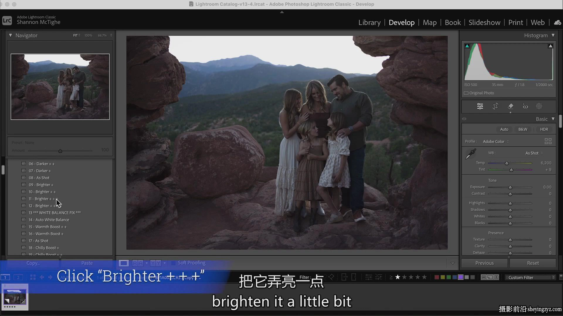Open the WB As Shot dropdown
Screen dimensions: 563x316
[x=534, y=153]
